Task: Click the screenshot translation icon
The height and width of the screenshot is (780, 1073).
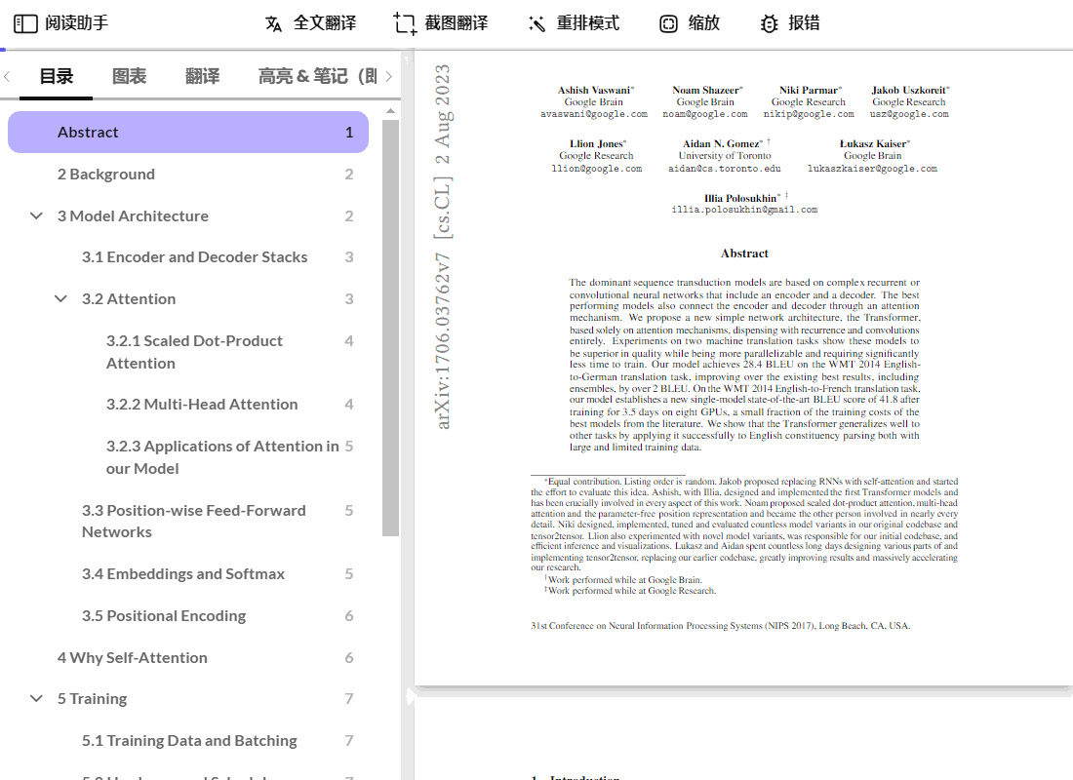Action: coord(405,23)
